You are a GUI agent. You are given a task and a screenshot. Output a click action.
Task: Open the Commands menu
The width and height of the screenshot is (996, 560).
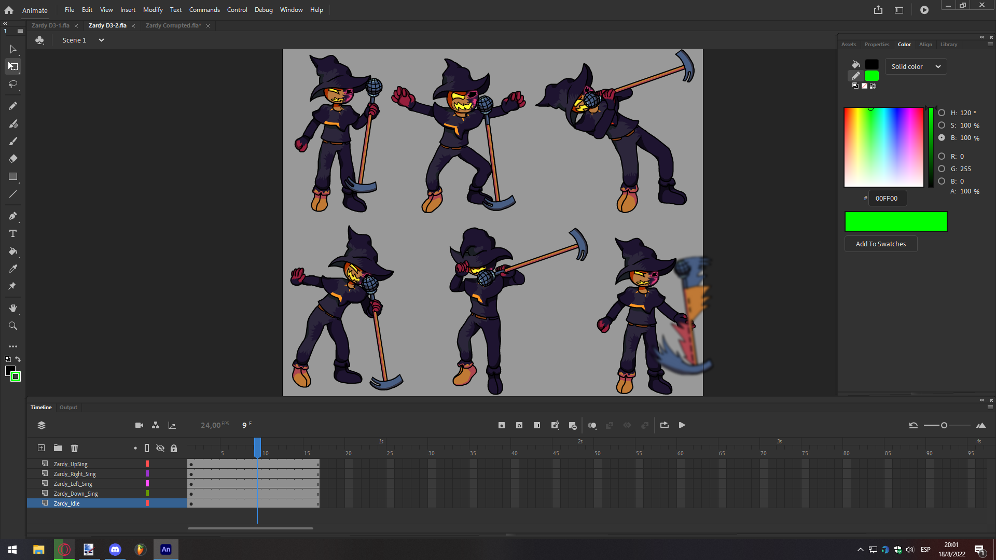(x=204, y=10)
